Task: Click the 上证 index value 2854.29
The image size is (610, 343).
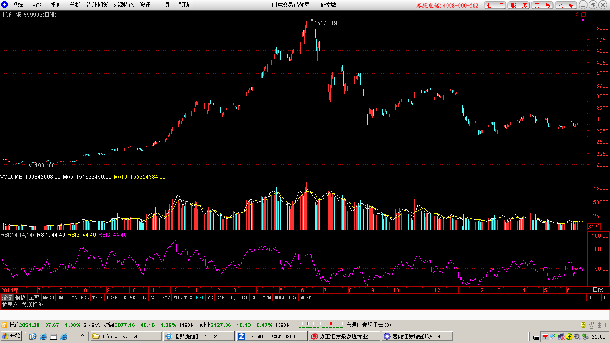Action: click(29, 325)
